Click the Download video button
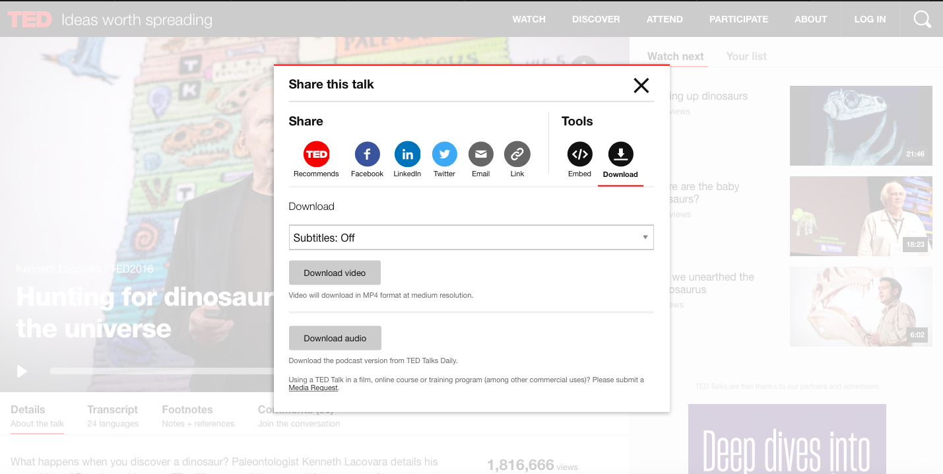943x474 pixels. pos(335,273)
